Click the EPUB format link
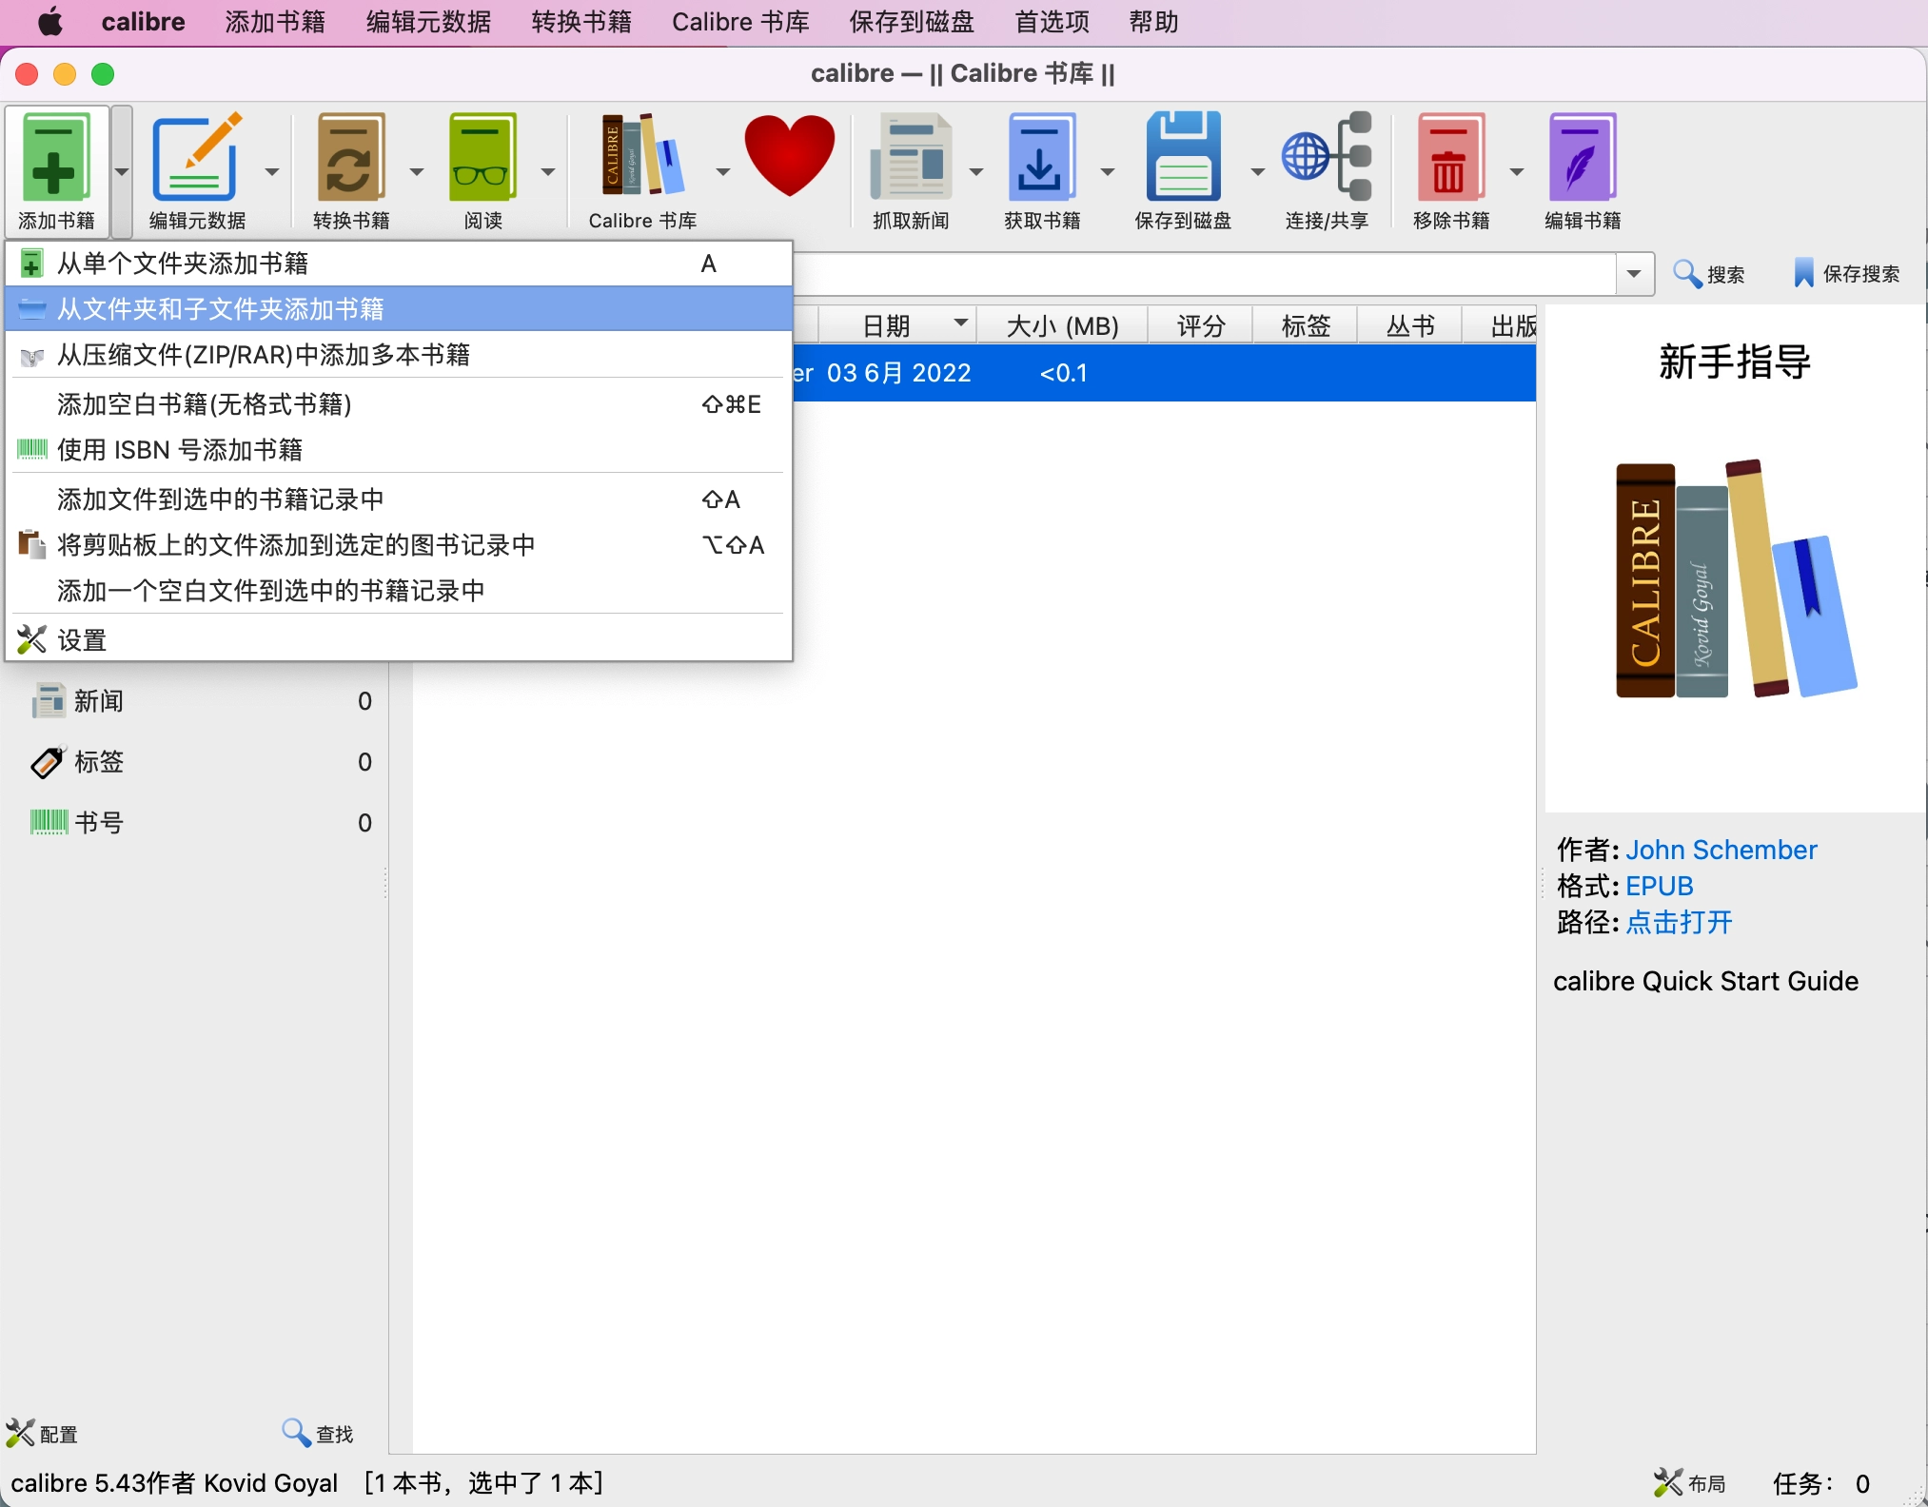The width and height of the screenshot is (1928, 1507). coord(1659,886)
